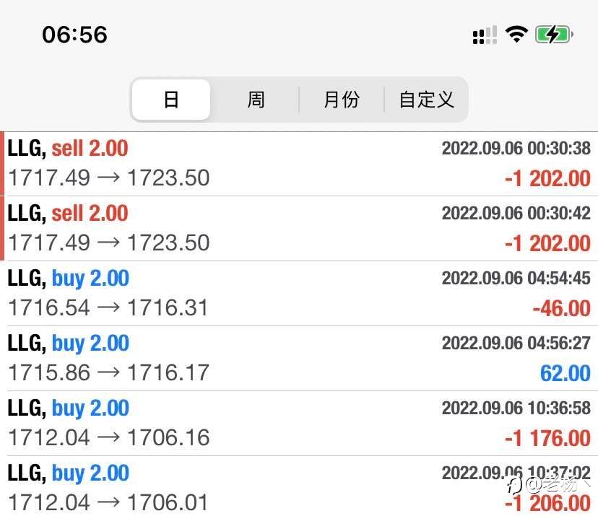Open the sell trade closed at 00:30:42
The width and height of the screenshot is (598, 516).
299,229
